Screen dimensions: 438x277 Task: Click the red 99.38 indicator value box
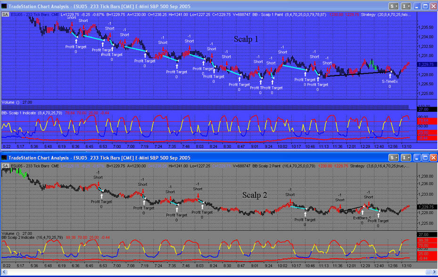tap(427, 240)
